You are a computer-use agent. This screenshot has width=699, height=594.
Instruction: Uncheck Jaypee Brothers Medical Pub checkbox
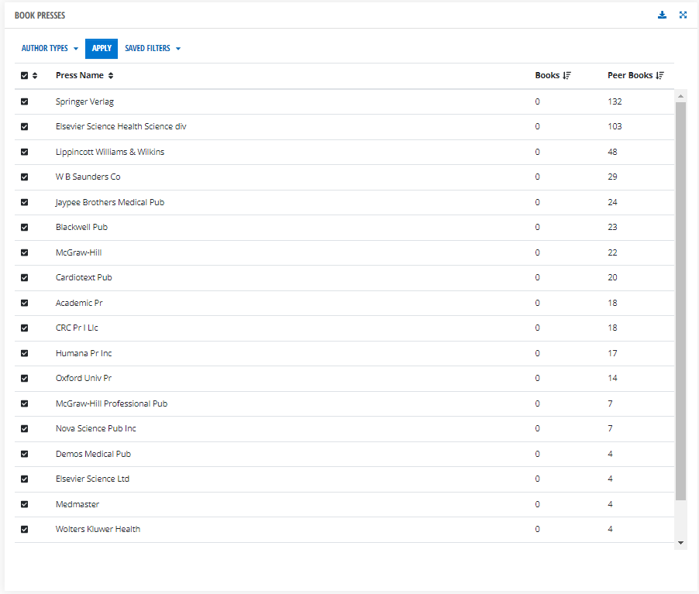(x=25, y=202)
